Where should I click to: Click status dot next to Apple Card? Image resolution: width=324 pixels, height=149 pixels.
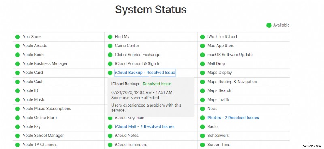pos(17,73)
